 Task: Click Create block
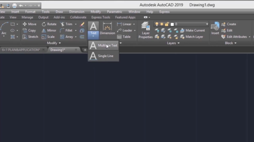click(229, 24)
